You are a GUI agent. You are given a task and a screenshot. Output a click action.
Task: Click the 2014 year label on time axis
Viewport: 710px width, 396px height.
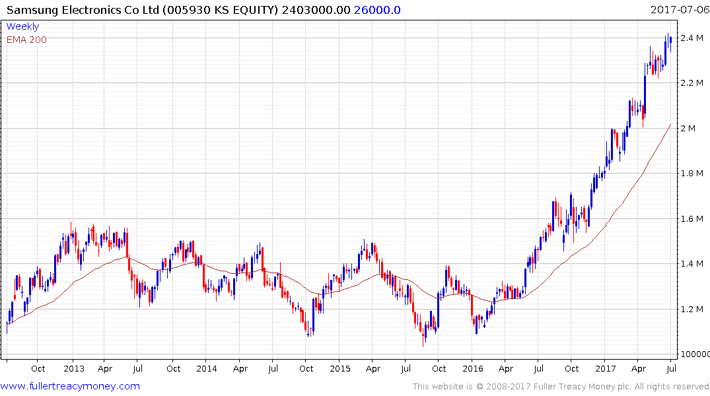point(207,368)
